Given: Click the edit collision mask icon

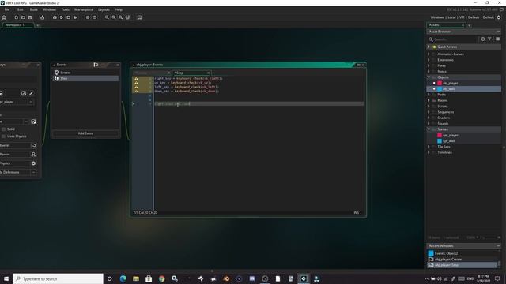Looking at the screenshot, I should pyautogui.click(x=33, y=121).
